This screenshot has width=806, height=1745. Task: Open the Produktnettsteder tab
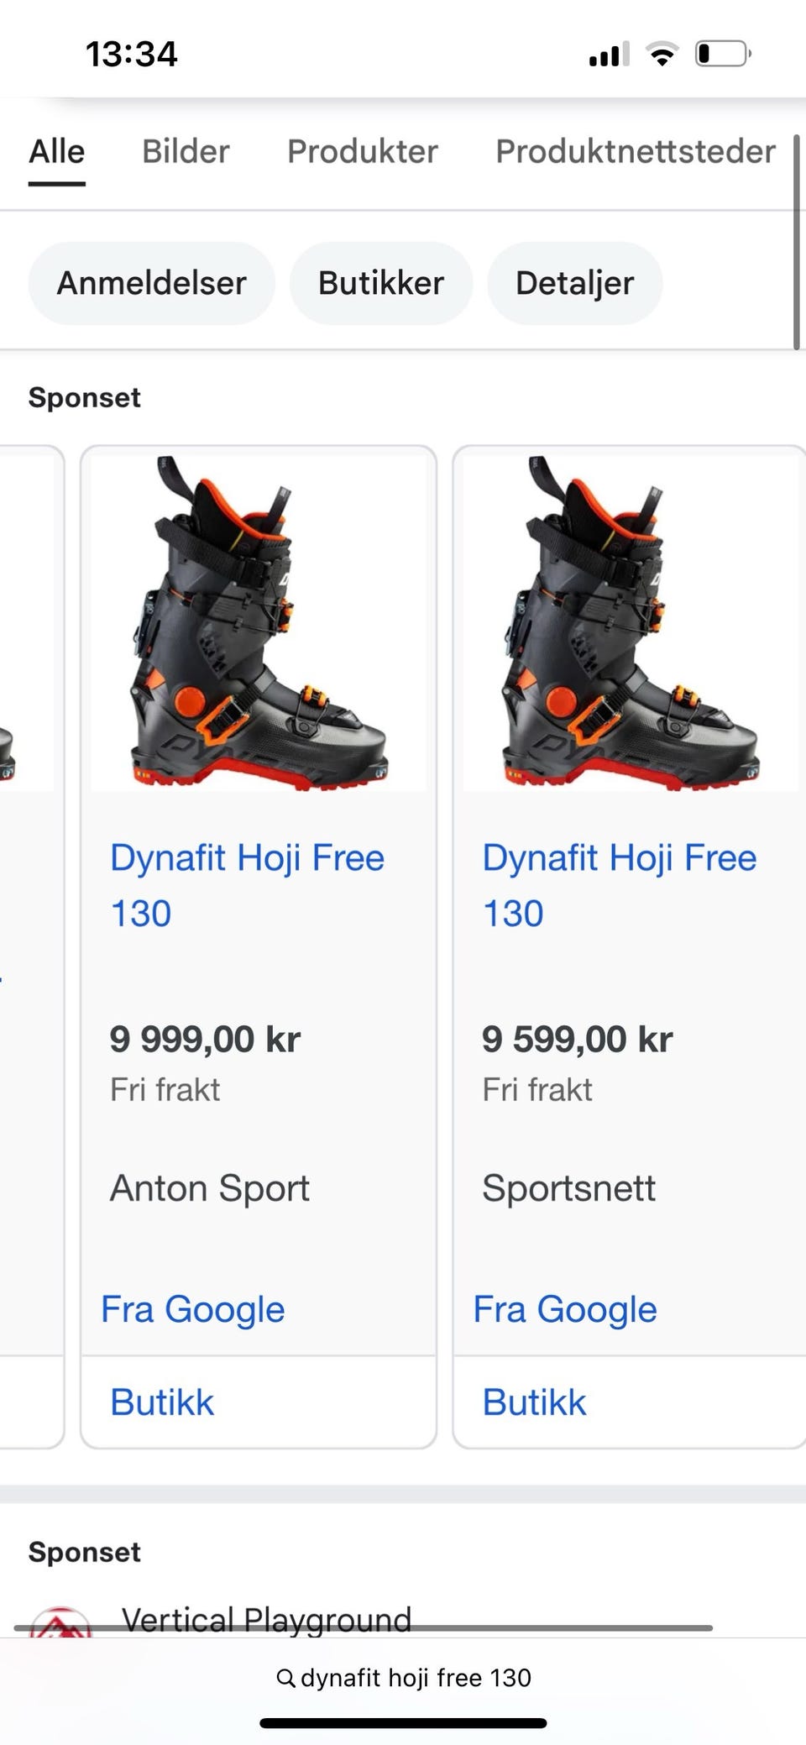[636, 151]
